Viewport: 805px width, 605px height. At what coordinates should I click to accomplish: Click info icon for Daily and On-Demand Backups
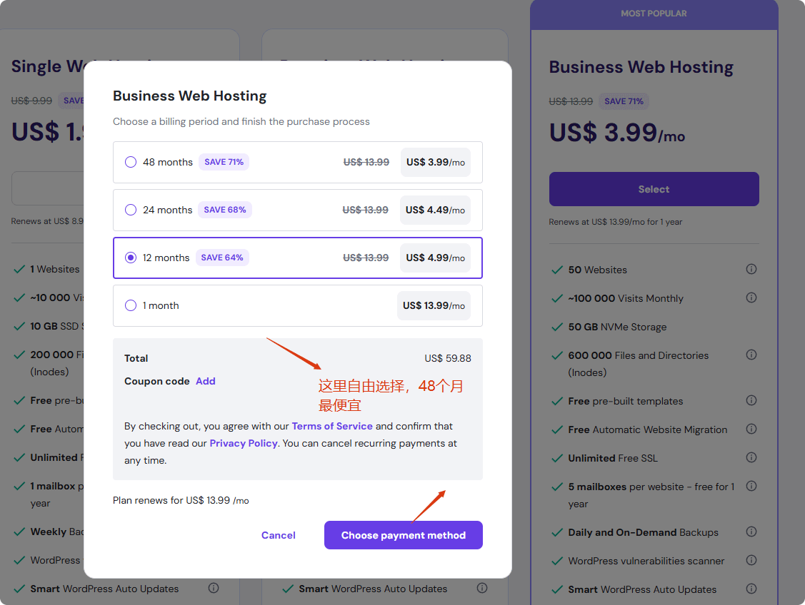[751, 532]
